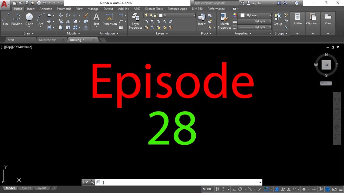The width and height of the screenshot is (344, 193).
Task: Open the Express Tools ribbon tab
Action: (154, 9)
